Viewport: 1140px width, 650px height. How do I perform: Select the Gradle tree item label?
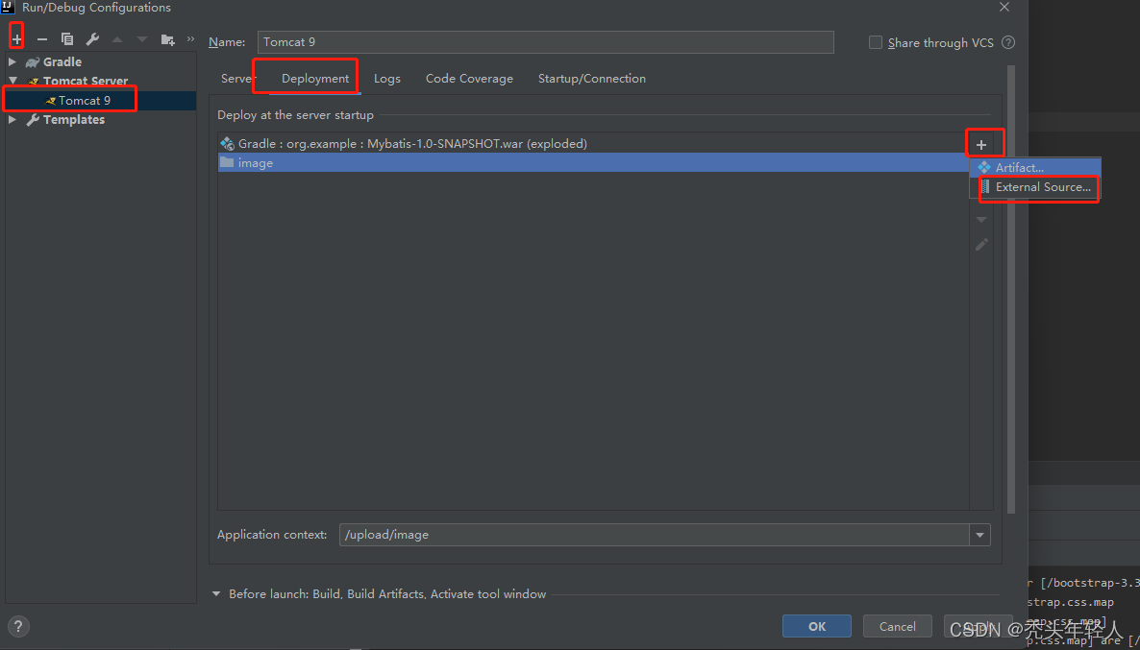(62, 61)
